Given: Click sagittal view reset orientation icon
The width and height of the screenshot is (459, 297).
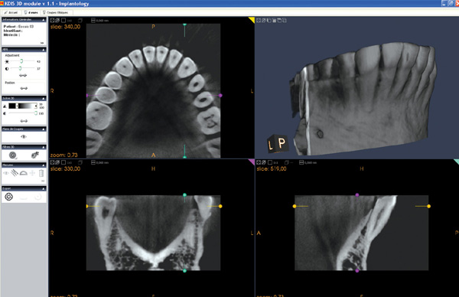Looking at the screenshot, I should 263,162.
